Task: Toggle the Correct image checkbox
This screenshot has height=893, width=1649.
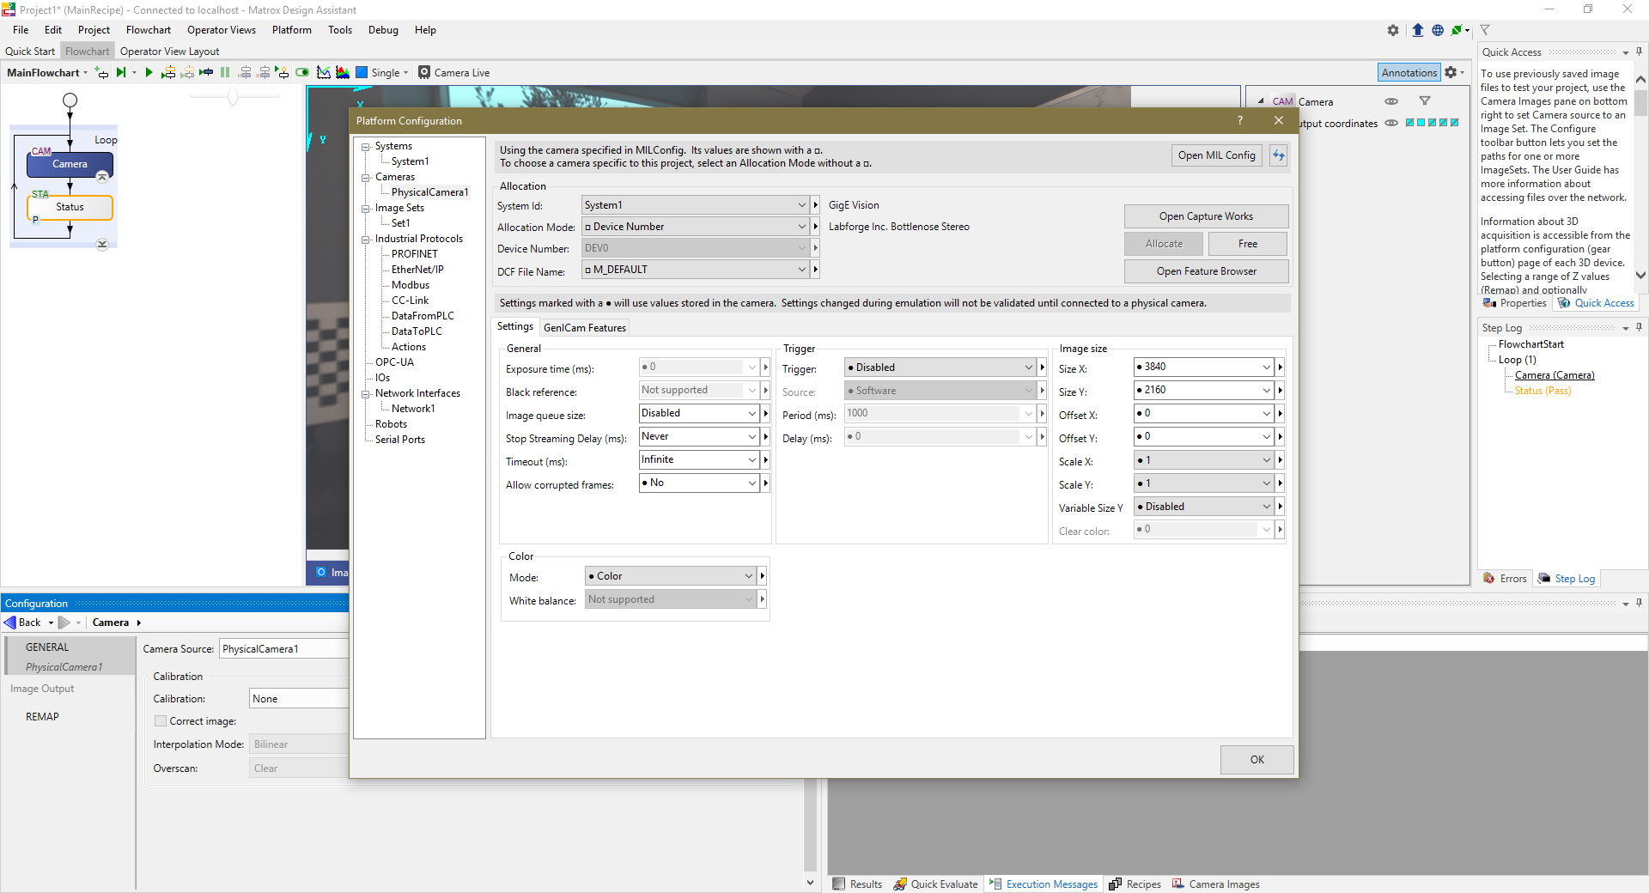Action: click(x=161, y=721)
